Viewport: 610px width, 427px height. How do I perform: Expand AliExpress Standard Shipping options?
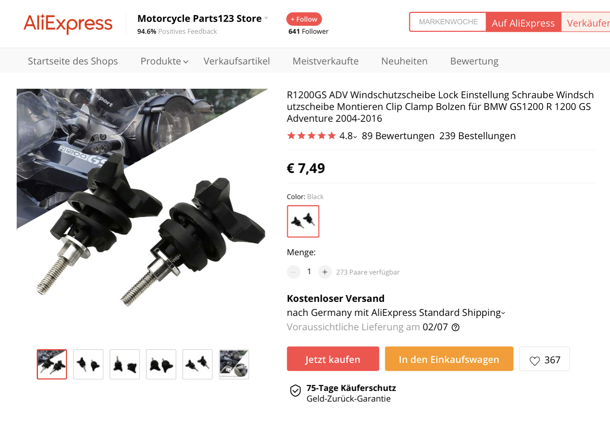click(x=503, y=313)
